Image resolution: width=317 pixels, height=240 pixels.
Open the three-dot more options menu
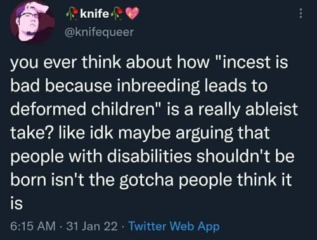point(301,14)
